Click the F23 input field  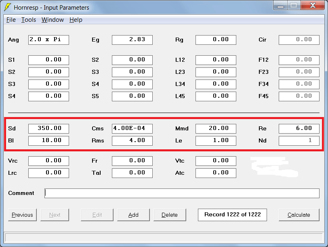click(299, 72)
